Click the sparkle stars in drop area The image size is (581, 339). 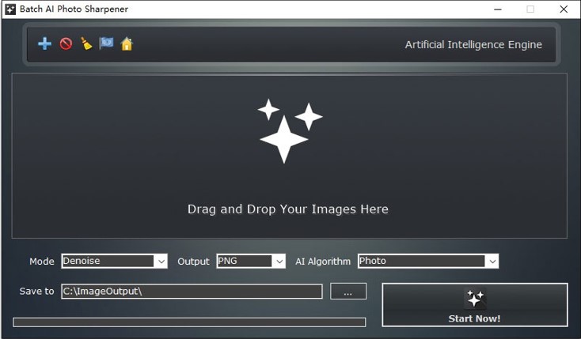tap(290, 131)
